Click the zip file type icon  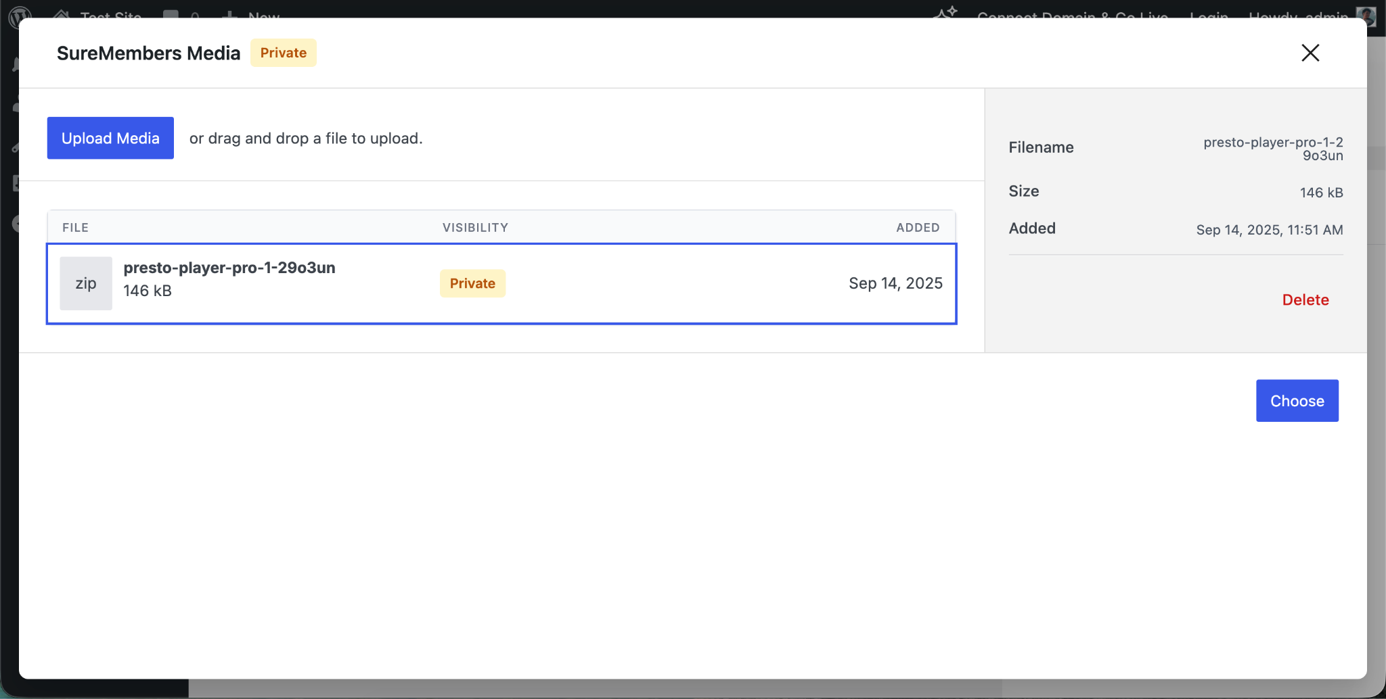pyautogui.click(x=86, y=283)
